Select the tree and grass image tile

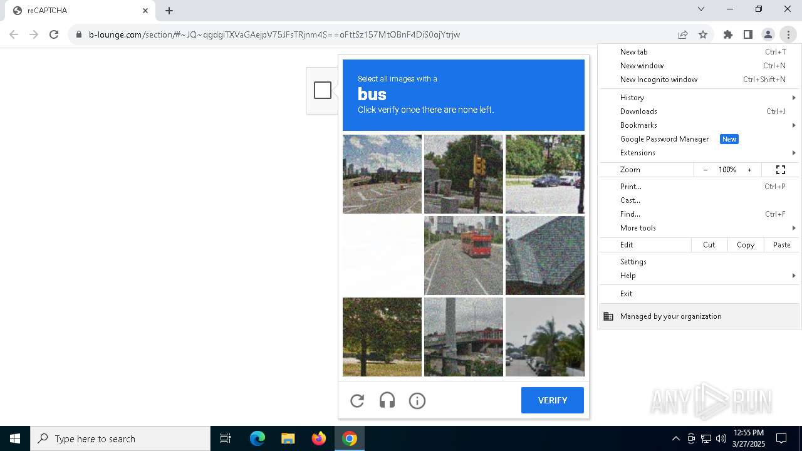pos(382,337)
